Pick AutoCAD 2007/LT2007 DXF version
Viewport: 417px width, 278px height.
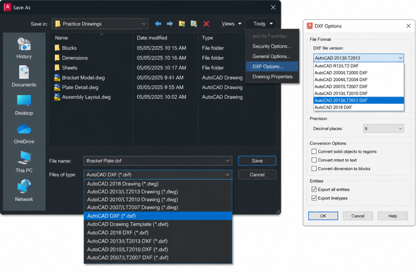tap(358, 86)
